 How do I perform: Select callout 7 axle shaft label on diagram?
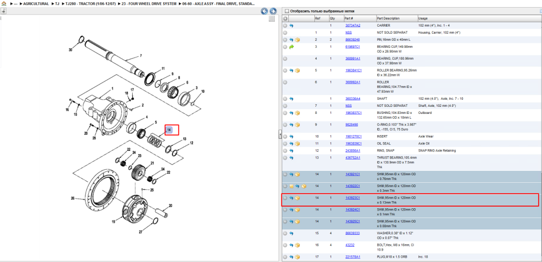(141, 56)
